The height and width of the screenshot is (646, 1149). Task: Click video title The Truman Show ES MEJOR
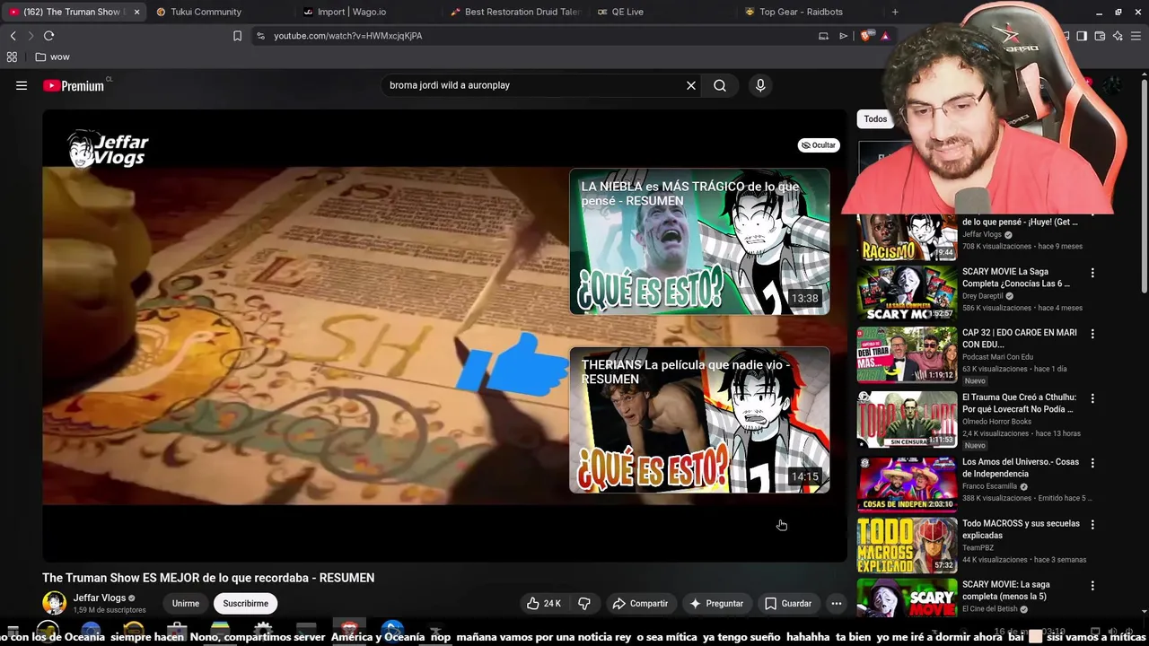[x=208, y=578]
